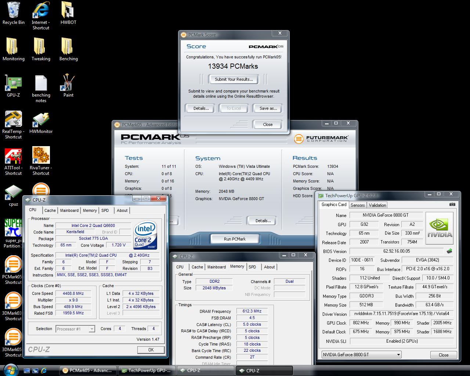The height and width of the screenshot is (376, 470).
Task: Launch the HWMonitor desktop icon
Action: 41,122
